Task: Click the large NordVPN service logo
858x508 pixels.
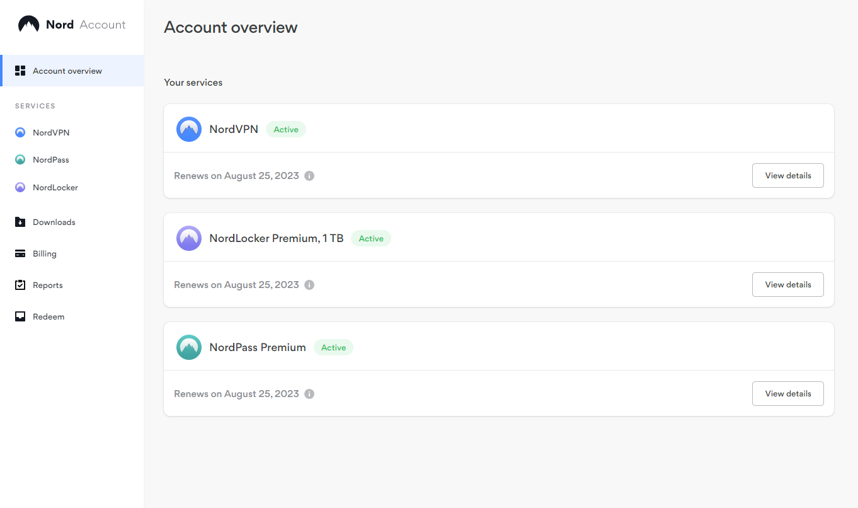Action: [x=189, y=129]
